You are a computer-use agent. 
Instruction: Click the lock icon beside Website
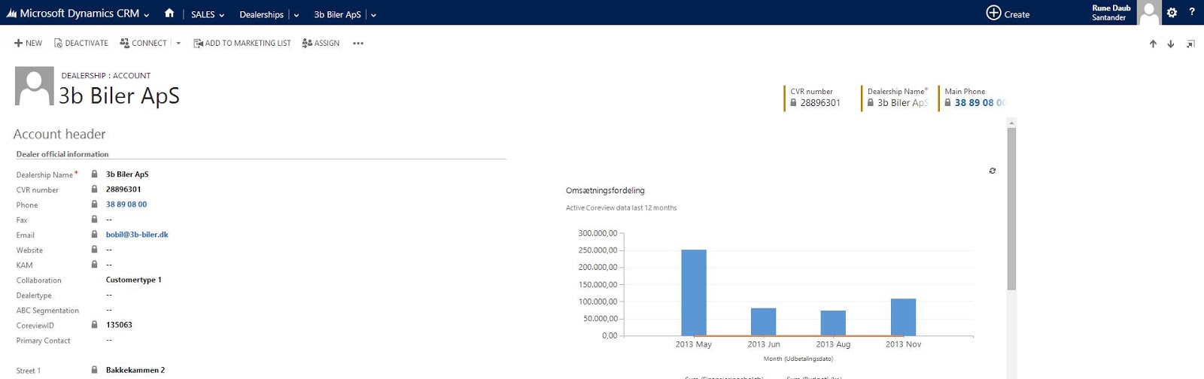(94, 249)
